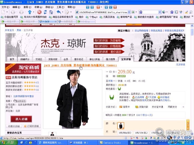Click the previous tab blue arrow icon
This screenshot has width=194, height=145.
point(88,7)
